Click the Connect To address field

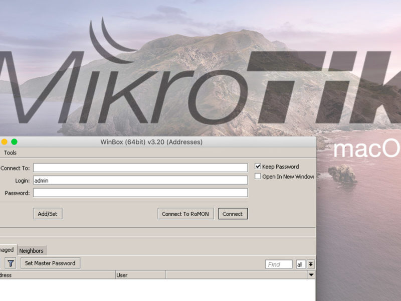pyautogui.click(x=140, y=168)
